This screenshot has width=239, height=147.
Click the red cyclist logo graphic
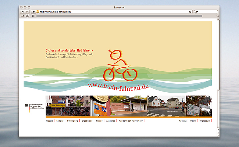120,65
